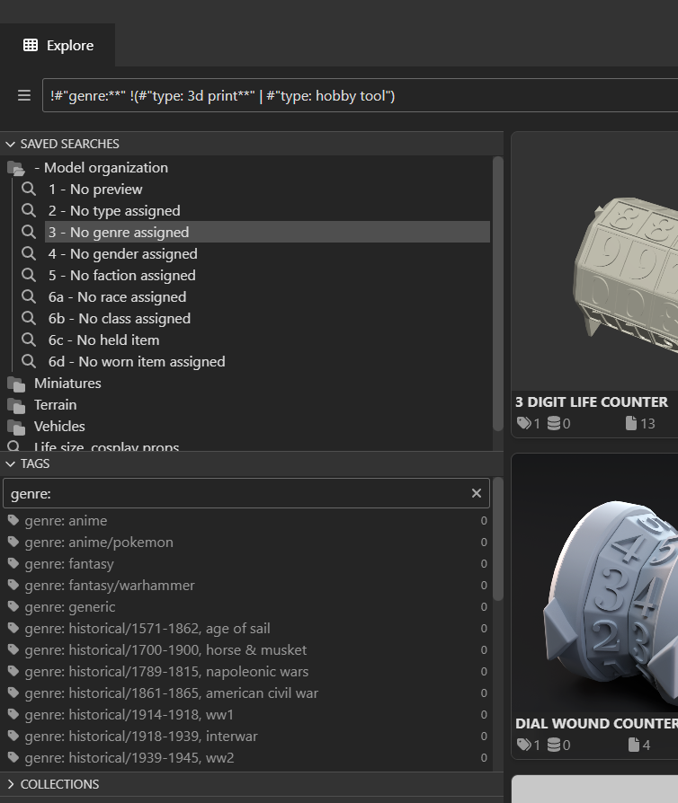Click magnifier icon beside '4 - No gender assigned'

(x=29, y=253)
